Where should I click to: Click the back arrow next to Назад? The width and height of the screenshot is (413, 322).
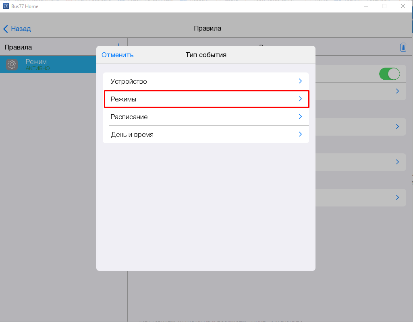pyautogui.click(x=6, y=29)
